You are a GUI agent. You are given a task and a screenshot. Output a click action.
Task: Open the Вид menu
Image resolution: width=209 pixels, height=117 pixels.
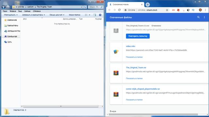coord(20,11)
